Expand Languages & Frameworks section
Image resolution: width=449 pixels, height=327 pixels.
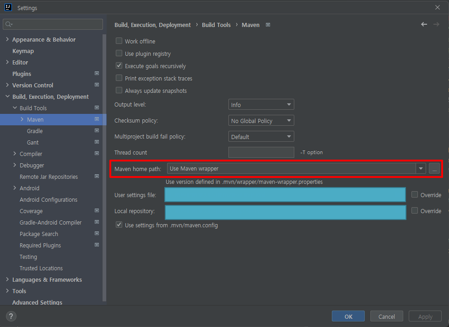point(7,279)
